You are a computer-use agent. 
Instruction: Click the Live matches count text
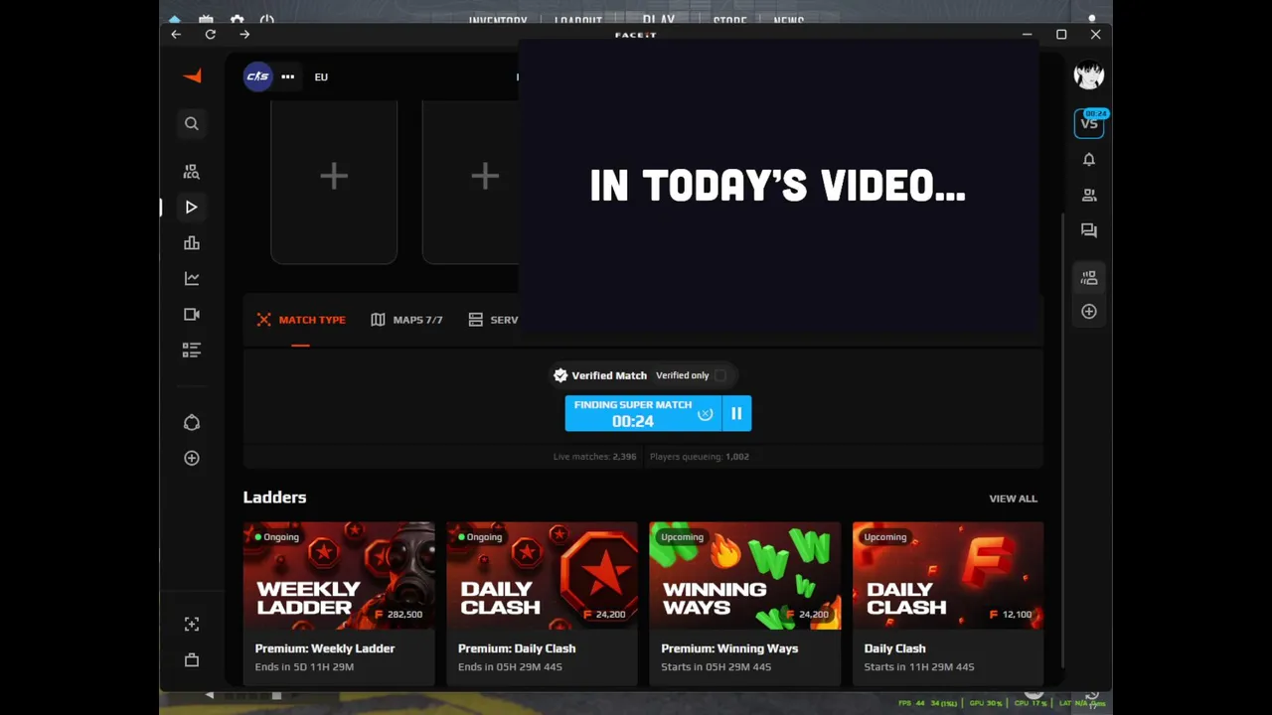tap(594, 457)
